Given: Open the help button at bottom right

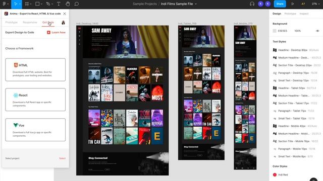Looking at the screenshot, I should 313,179.
